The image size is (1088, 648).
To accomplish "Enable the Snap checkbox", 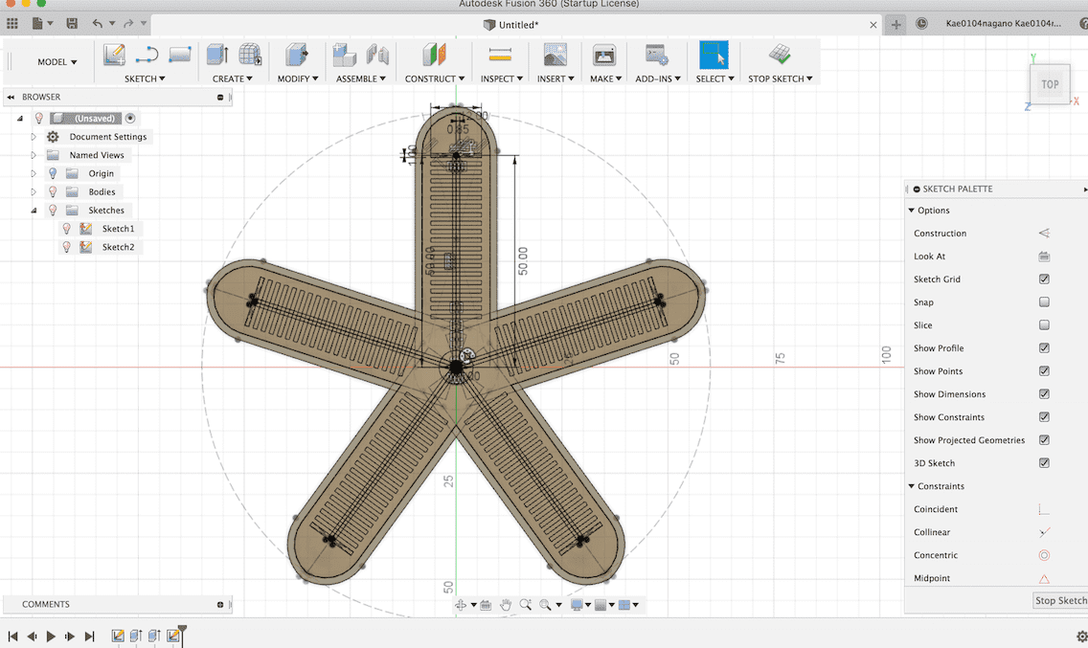I will tap(1044, 302).
